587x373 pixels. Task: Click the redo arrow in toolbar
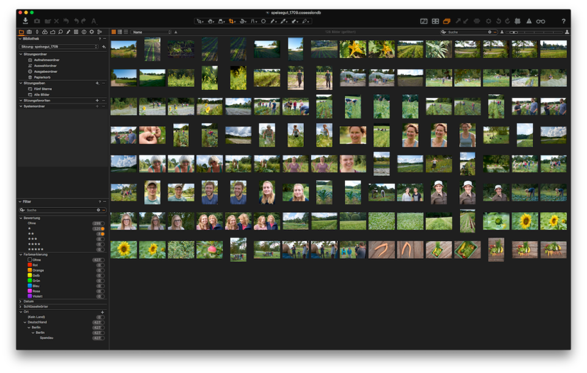click(x=84, y=21)
